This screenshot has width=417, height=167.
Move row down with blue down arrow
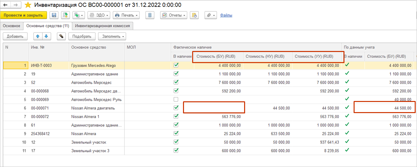point(46,36)
